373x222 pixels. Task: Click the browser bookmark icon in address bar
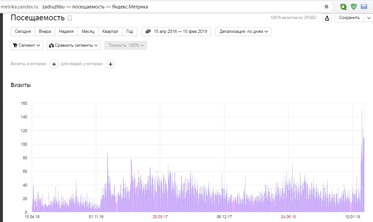tap(326, 7)
